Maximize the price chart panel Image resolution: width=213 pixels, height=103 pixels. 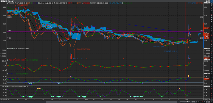pyautogui.click(x=208, y=3)
